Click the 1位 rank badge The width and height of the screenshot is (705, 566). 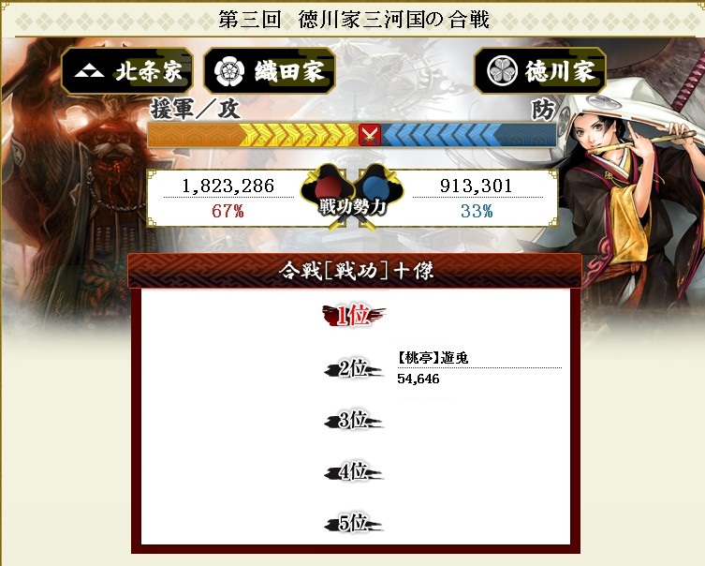(353, 316)
